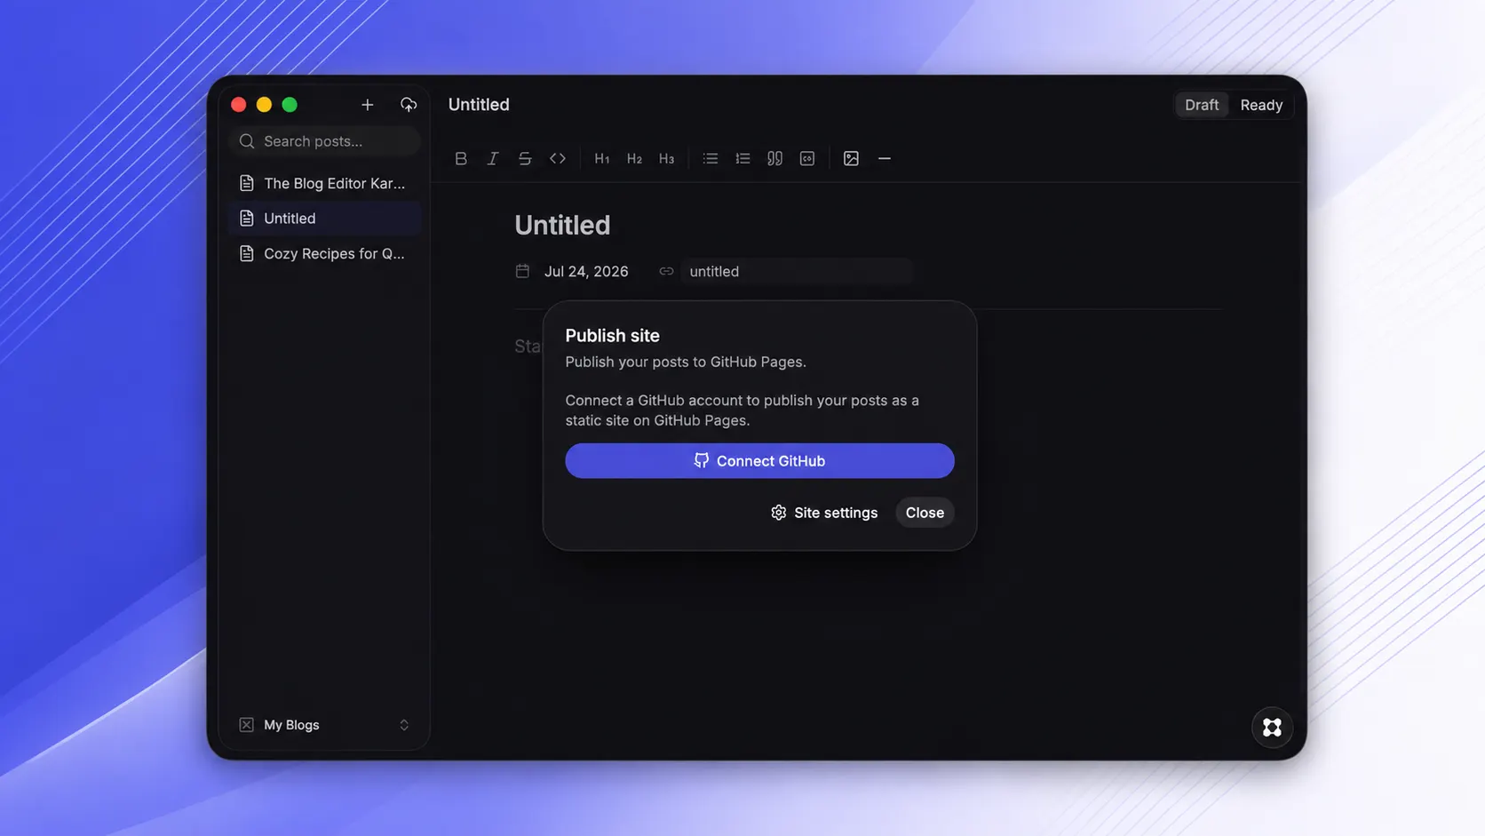Click the calendar icon beside the date
Image resolution: width=1485 pixels, height=836 pixels.
[522, 271]
